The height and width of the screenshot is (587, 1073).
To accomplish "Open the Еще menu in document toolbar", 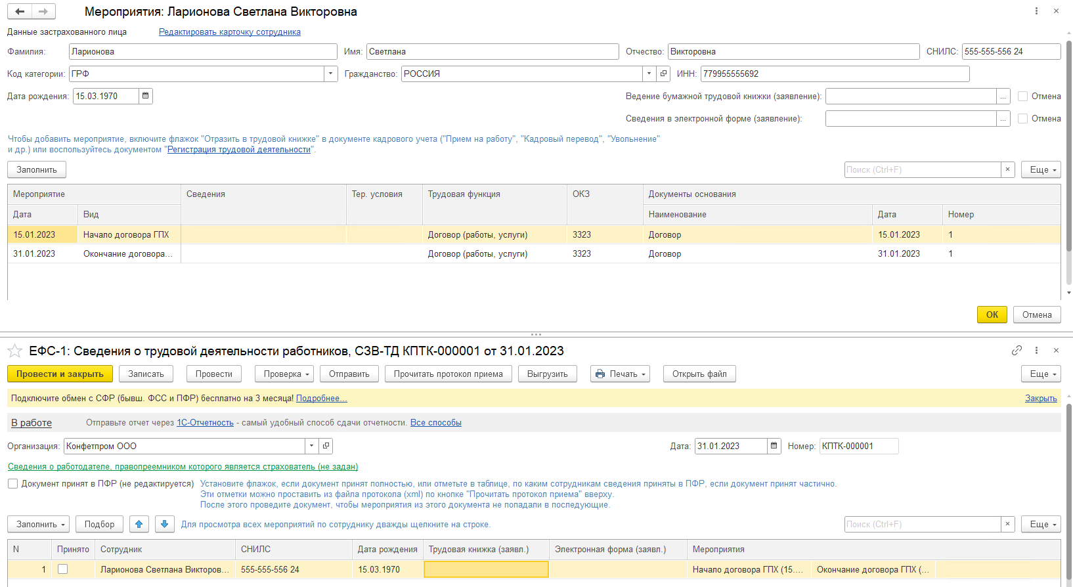I will [x=1041, y=374].
